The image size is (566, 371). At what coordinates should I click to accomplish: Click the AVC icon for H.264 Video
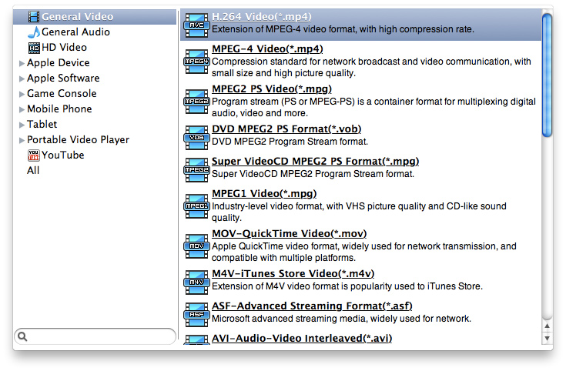click(x=196, y=24)
